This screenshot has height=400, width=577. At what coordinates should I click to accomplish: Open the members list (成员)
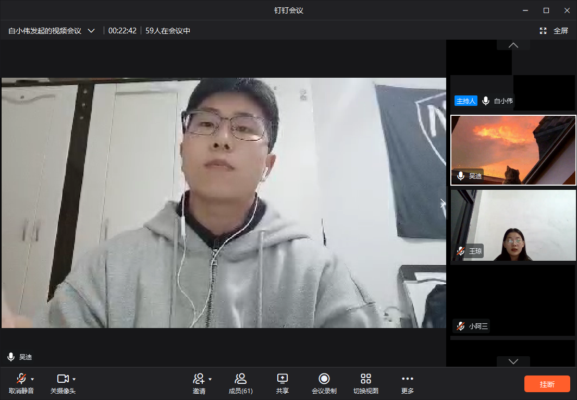(240, 379)
